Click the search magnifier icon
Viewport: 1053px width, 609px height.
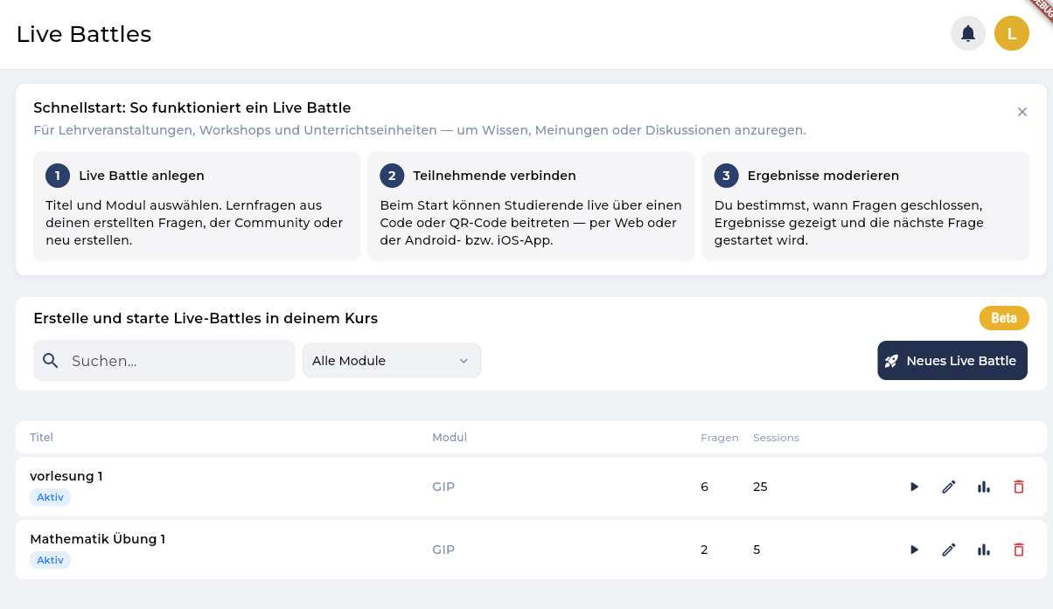click(x=51, y=361)
